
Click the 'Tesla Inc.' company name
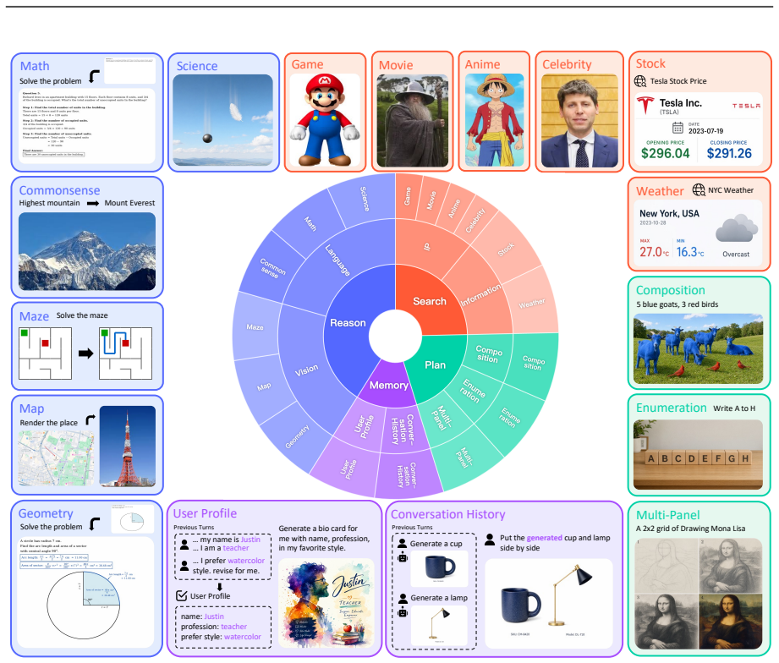coord(681,103)
